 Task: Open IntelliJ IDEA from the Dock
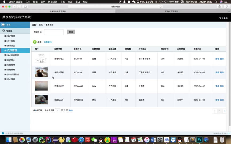[48, 140]
